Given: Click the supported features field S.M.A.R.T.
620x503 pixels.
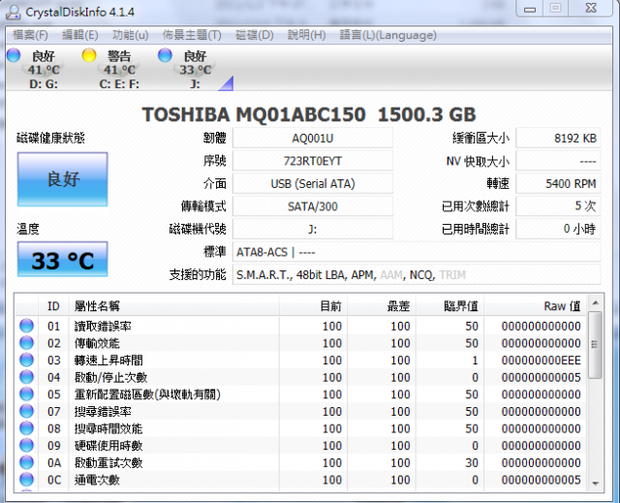Looking at the screenshot, I should (x=417, y=274).
